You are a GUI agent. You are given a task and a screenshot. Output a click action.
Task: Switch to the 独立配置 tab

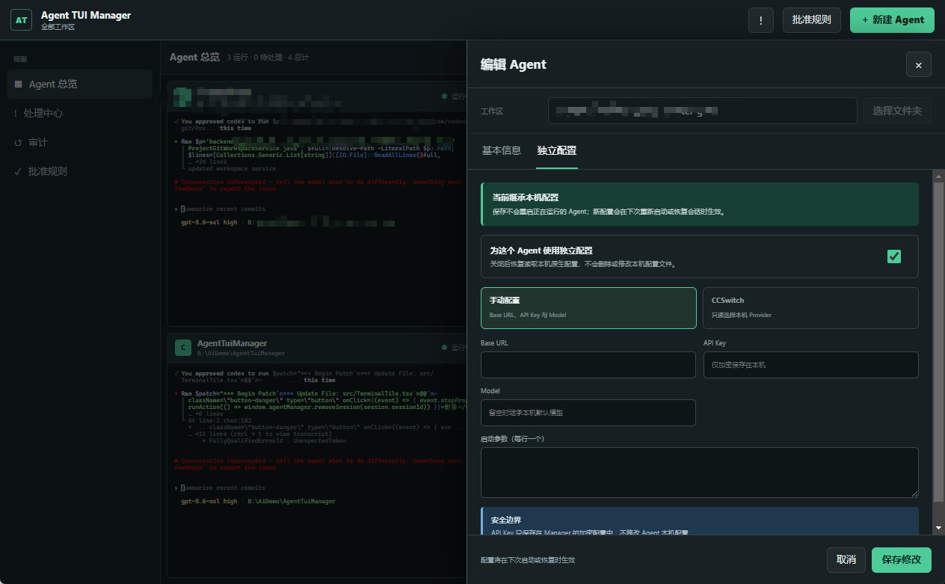pyautogui.click(x=557, y=150)
